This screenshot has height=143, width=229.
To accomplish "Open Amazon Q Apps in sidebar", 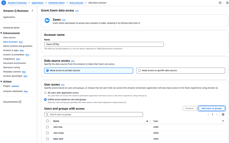I will point(11,50).
